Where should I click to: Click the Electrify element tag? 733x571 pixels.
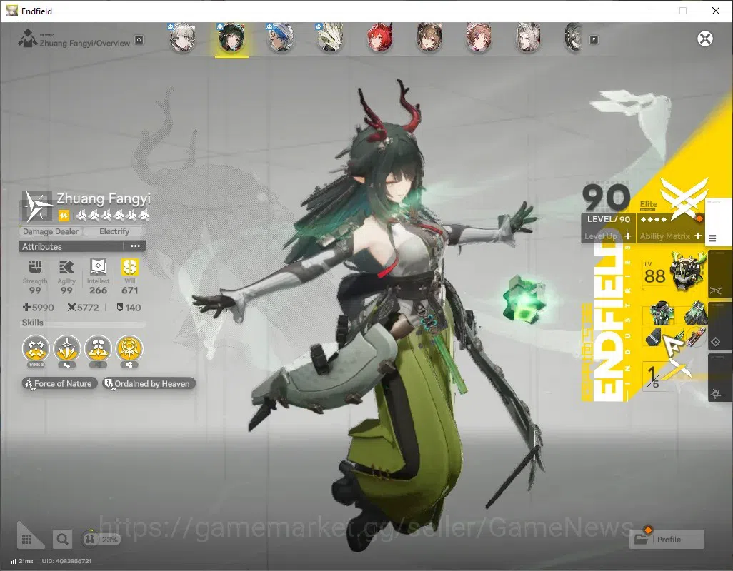(114, 231)
